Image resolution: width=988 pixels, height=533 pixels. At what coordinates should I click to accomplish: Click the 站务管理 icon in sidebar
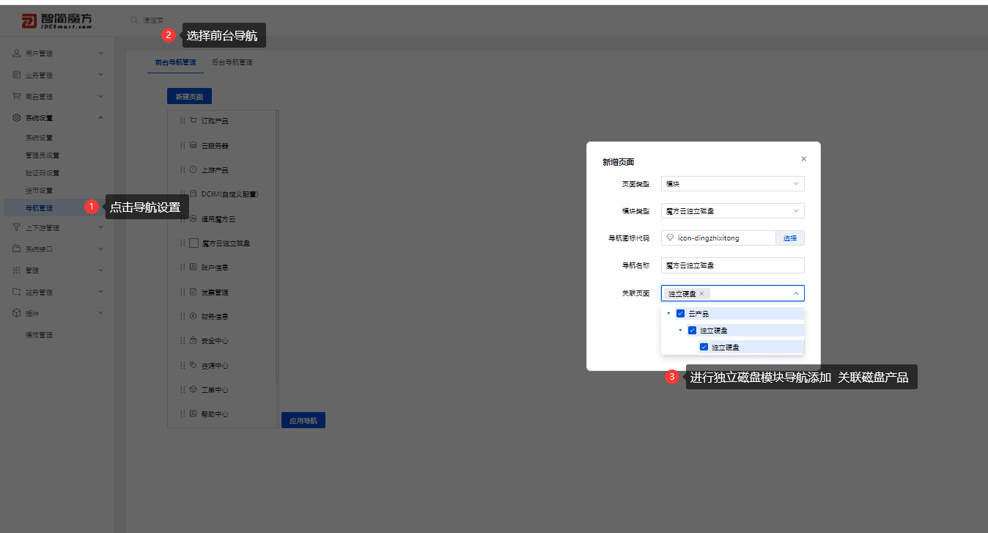pos(17,292)
